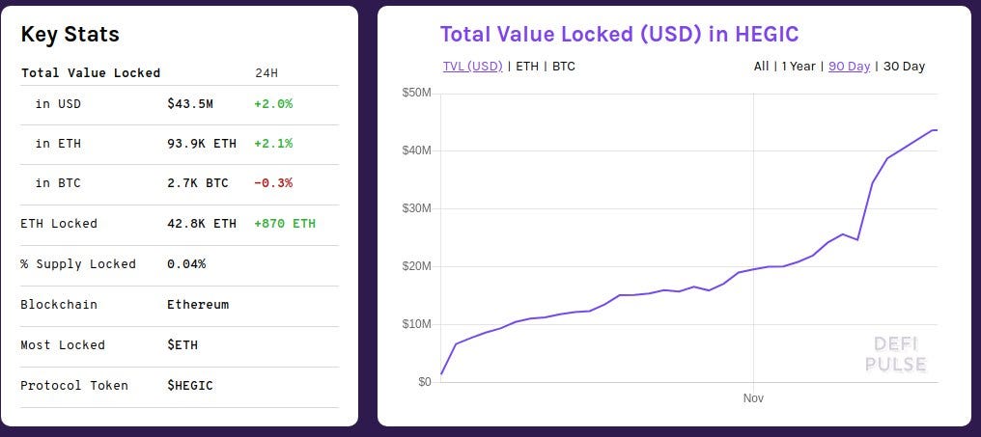This screenshot has width=981, height=437.
Task: Click the $43.5M USD value
Action: coord(190,104)
